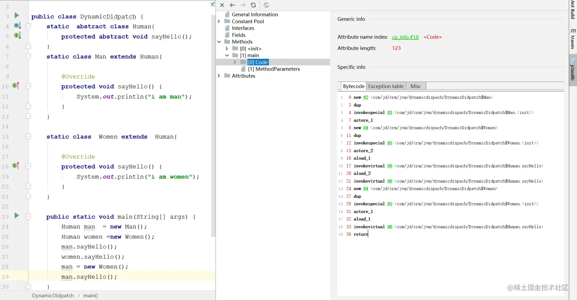Screen dimensions: 577x300
Task: Click main() in the breadcrumb bar
Action: point(91,295)
